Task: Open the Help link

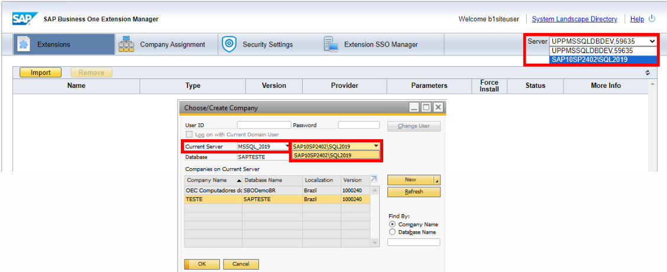Action: [637, 19]
